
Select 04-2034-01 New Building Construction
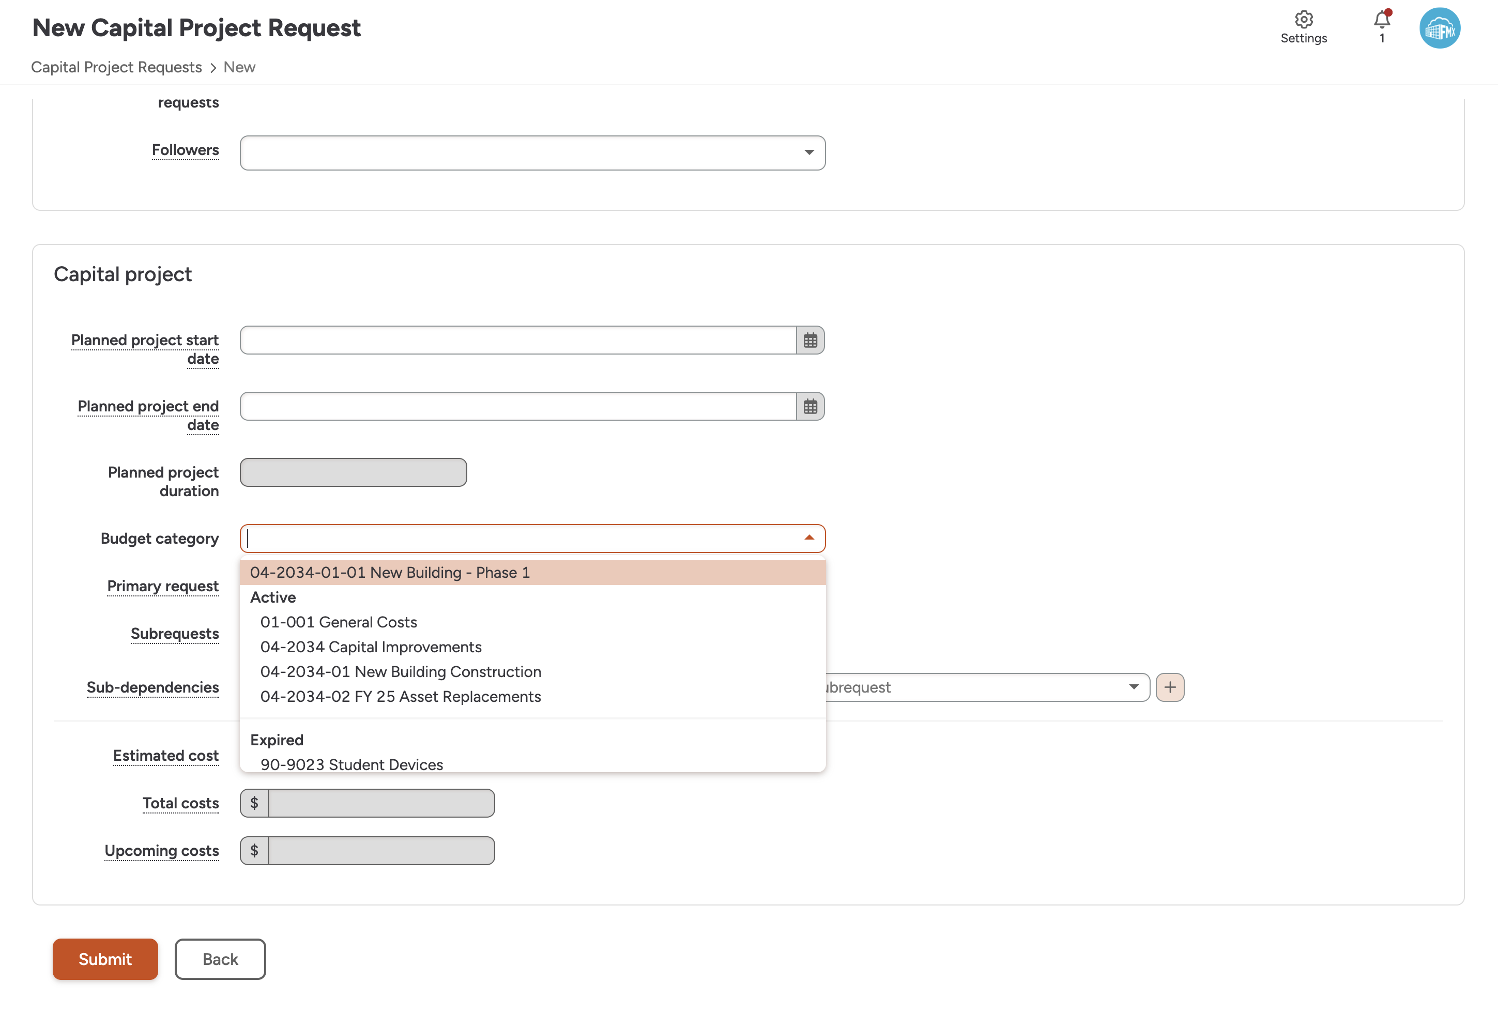click(400, 671)
